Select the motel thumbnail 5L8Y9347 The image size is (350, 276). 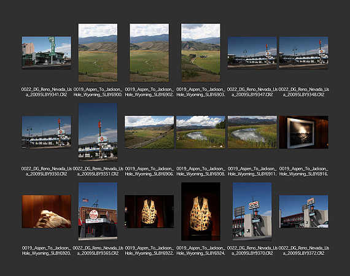click(252, 53)
